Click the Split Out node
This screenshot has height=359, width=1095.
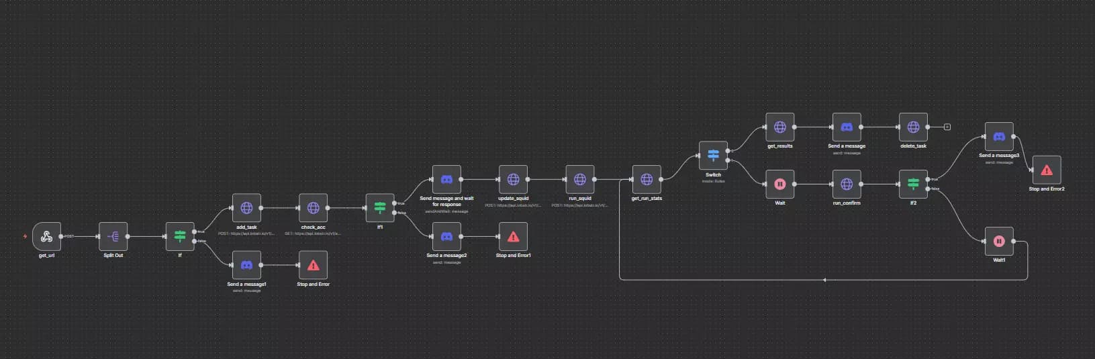tap(113, 236)
